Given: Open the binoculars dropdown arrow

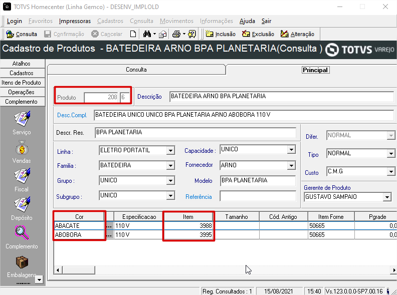Looking at the screenshot, I should click(x=154, y=34).
